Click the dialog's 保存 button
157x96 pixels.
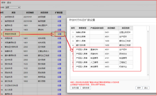139,88
